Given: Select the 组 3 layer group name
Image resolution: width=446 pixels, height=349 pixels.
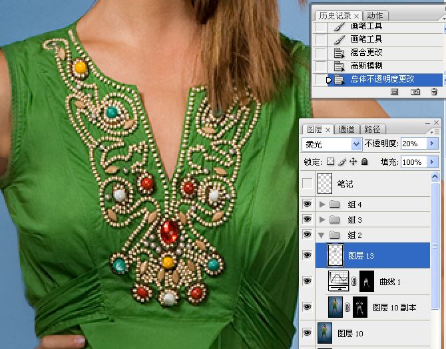Looking at the screenshot, I should click(x=354, y=219).
